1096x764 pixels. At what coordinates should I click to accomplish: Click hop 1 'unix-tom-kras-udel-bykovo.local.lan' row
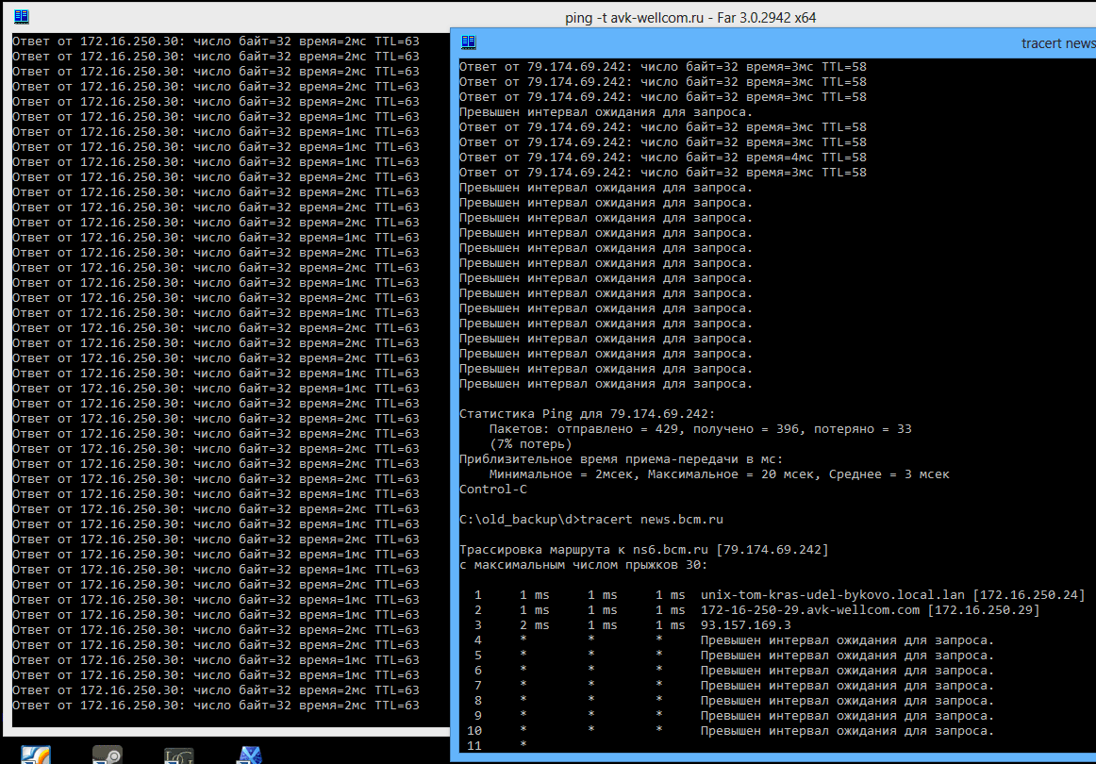click(779, 595)
